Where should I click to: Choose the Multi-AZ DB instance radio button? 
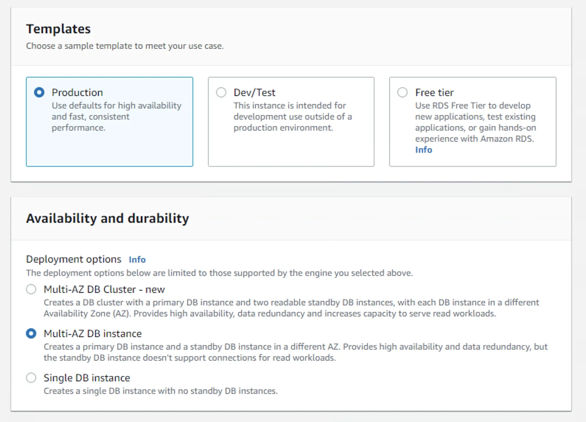31,334
